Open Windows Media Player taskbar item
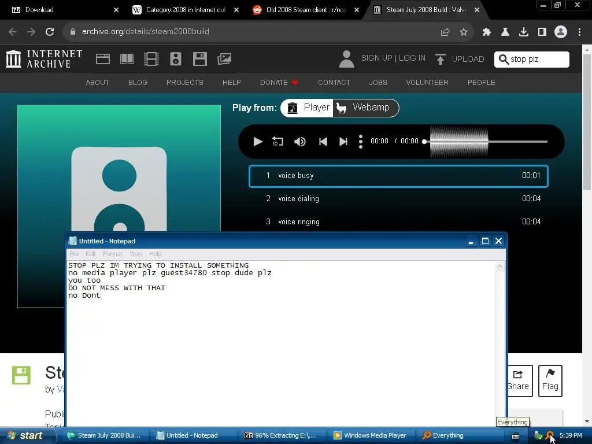Image resolution: width=592 pixels, height=444 pixels. (x=371, y=435)
